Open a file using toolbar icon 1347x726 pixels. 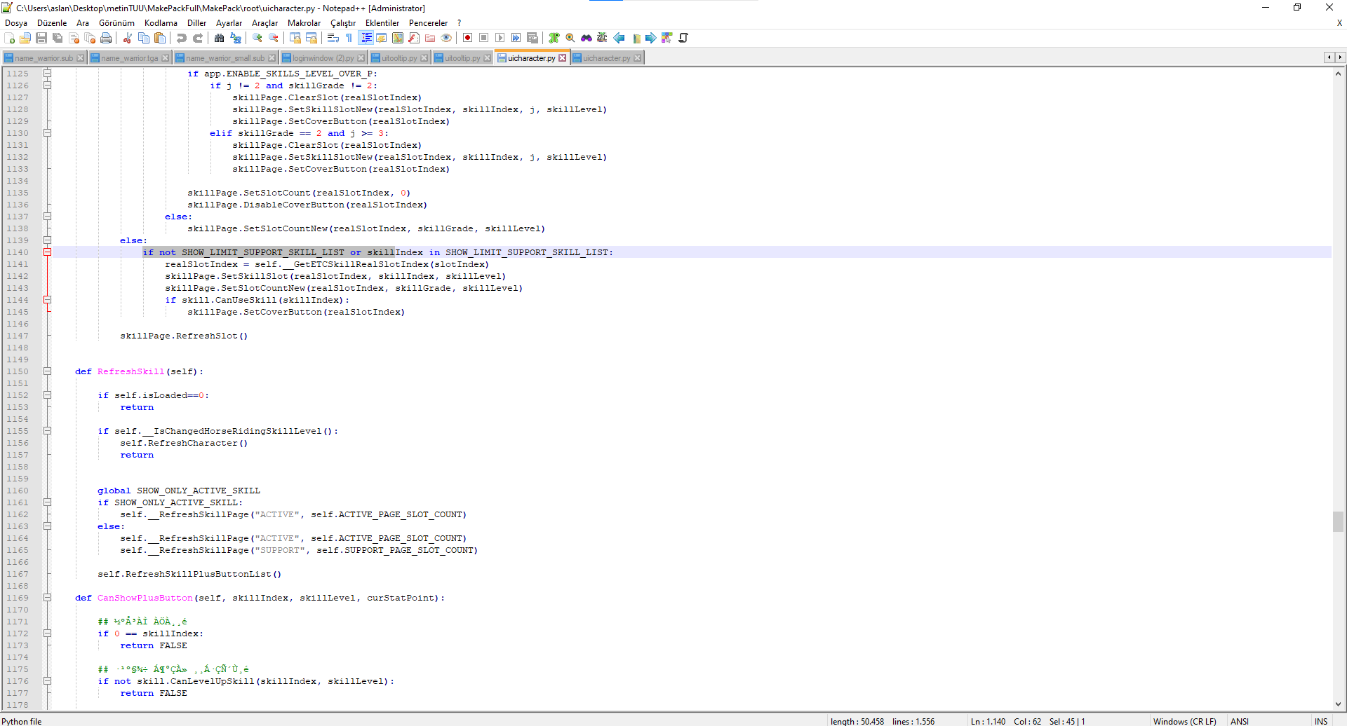(x=25, y=38)
